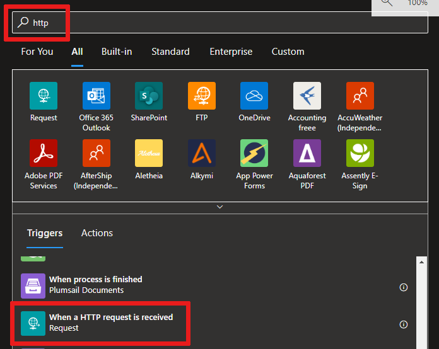
Task: Show info for HTTP request trigger
Action: point(404,324)
